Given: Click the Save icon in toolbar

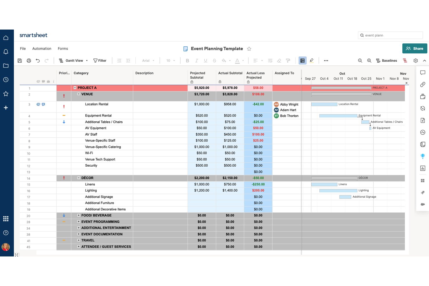Looking at the screenshot, I should pyautogui.click(x=20, y=61).
